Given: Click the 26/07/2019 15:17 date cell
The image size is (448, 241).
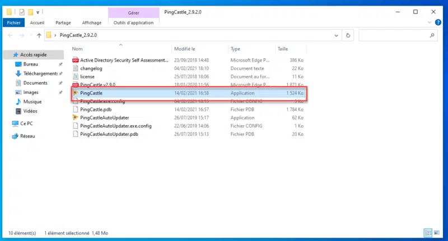Looking at the screenshot, I should tap(192, 118).
